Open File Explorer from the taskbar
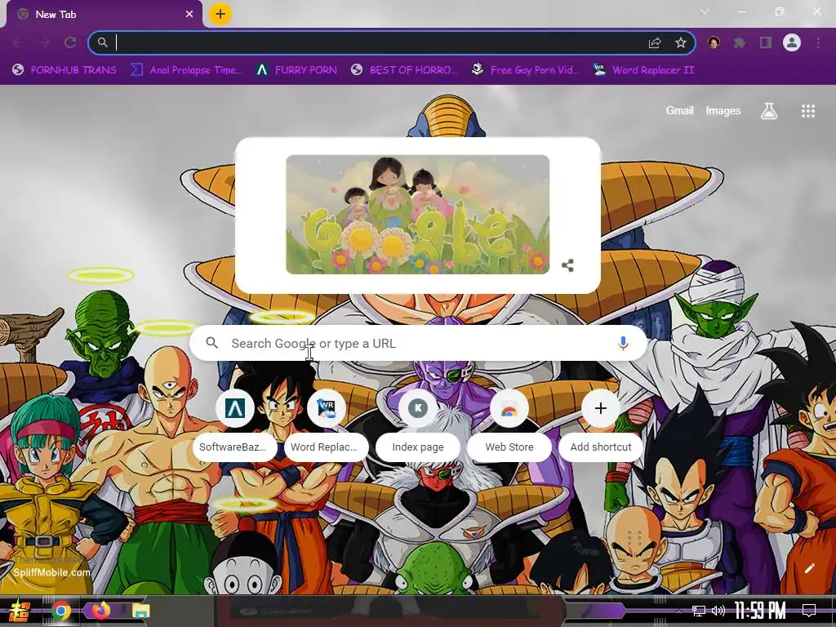The height and width of the screenshot is (627, 836). point(141,611)
